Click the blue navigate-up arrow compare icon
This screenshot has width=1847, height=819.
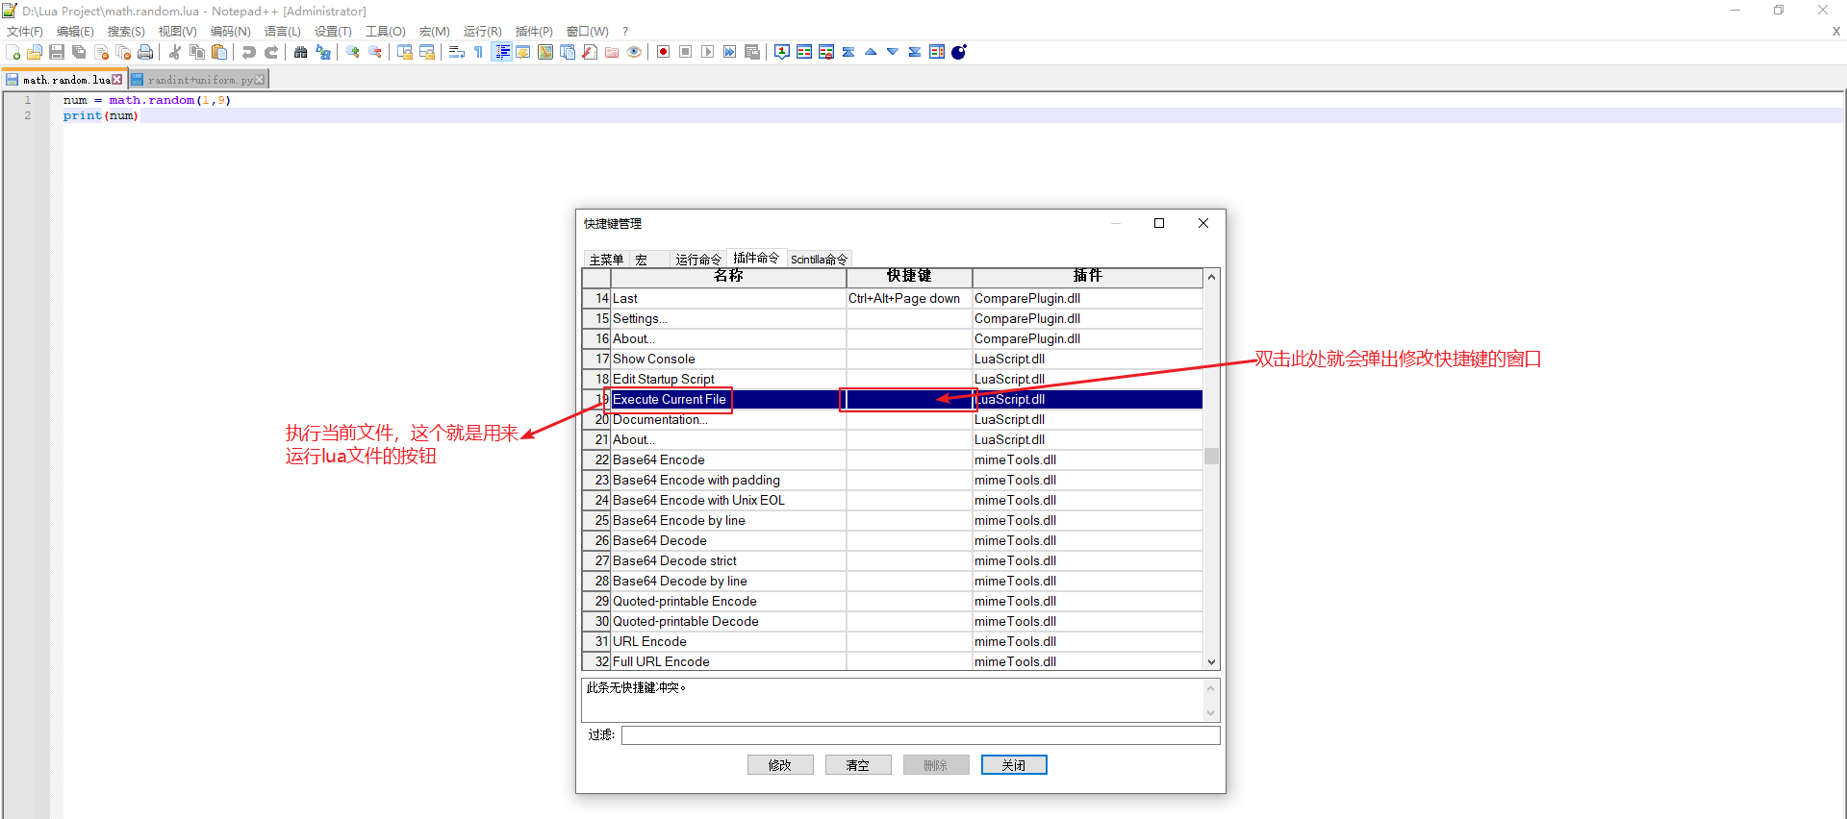click(x=871, y=52)
